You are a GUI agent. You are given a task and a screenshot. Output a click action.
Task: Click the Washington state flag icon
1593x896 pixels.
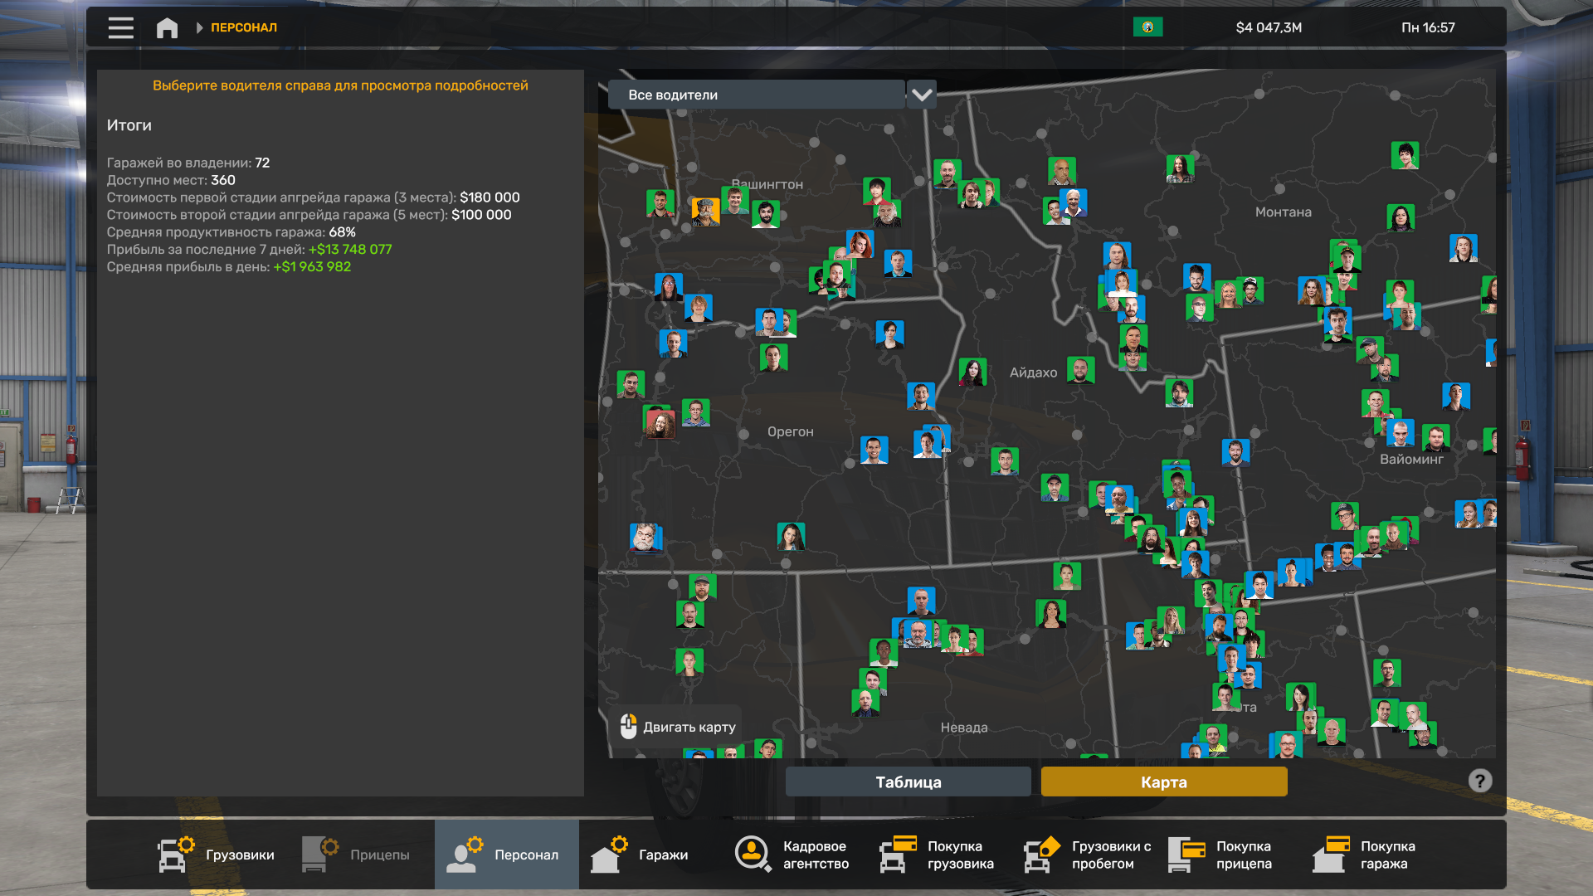(x=1147, y=27)
